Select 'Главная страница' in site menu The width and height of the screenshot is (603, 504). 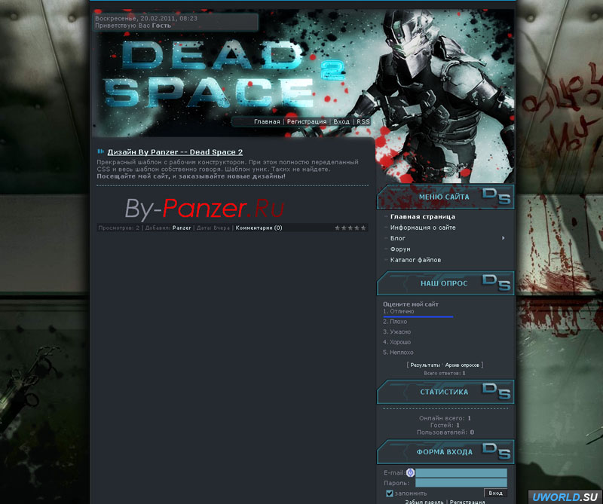point(423,217)
